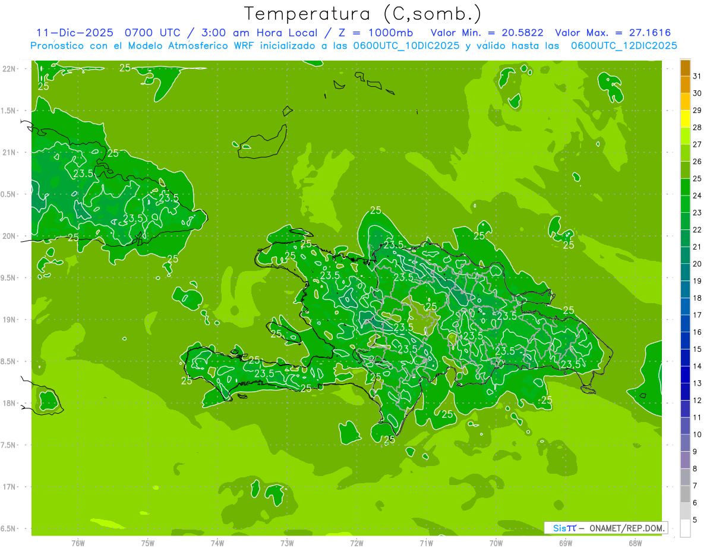The width and height of the screenshot is (713, 551).
Task: Click the colorbar segment between 30 and 31
Action: pyautogui.click(x=685, y=84)
